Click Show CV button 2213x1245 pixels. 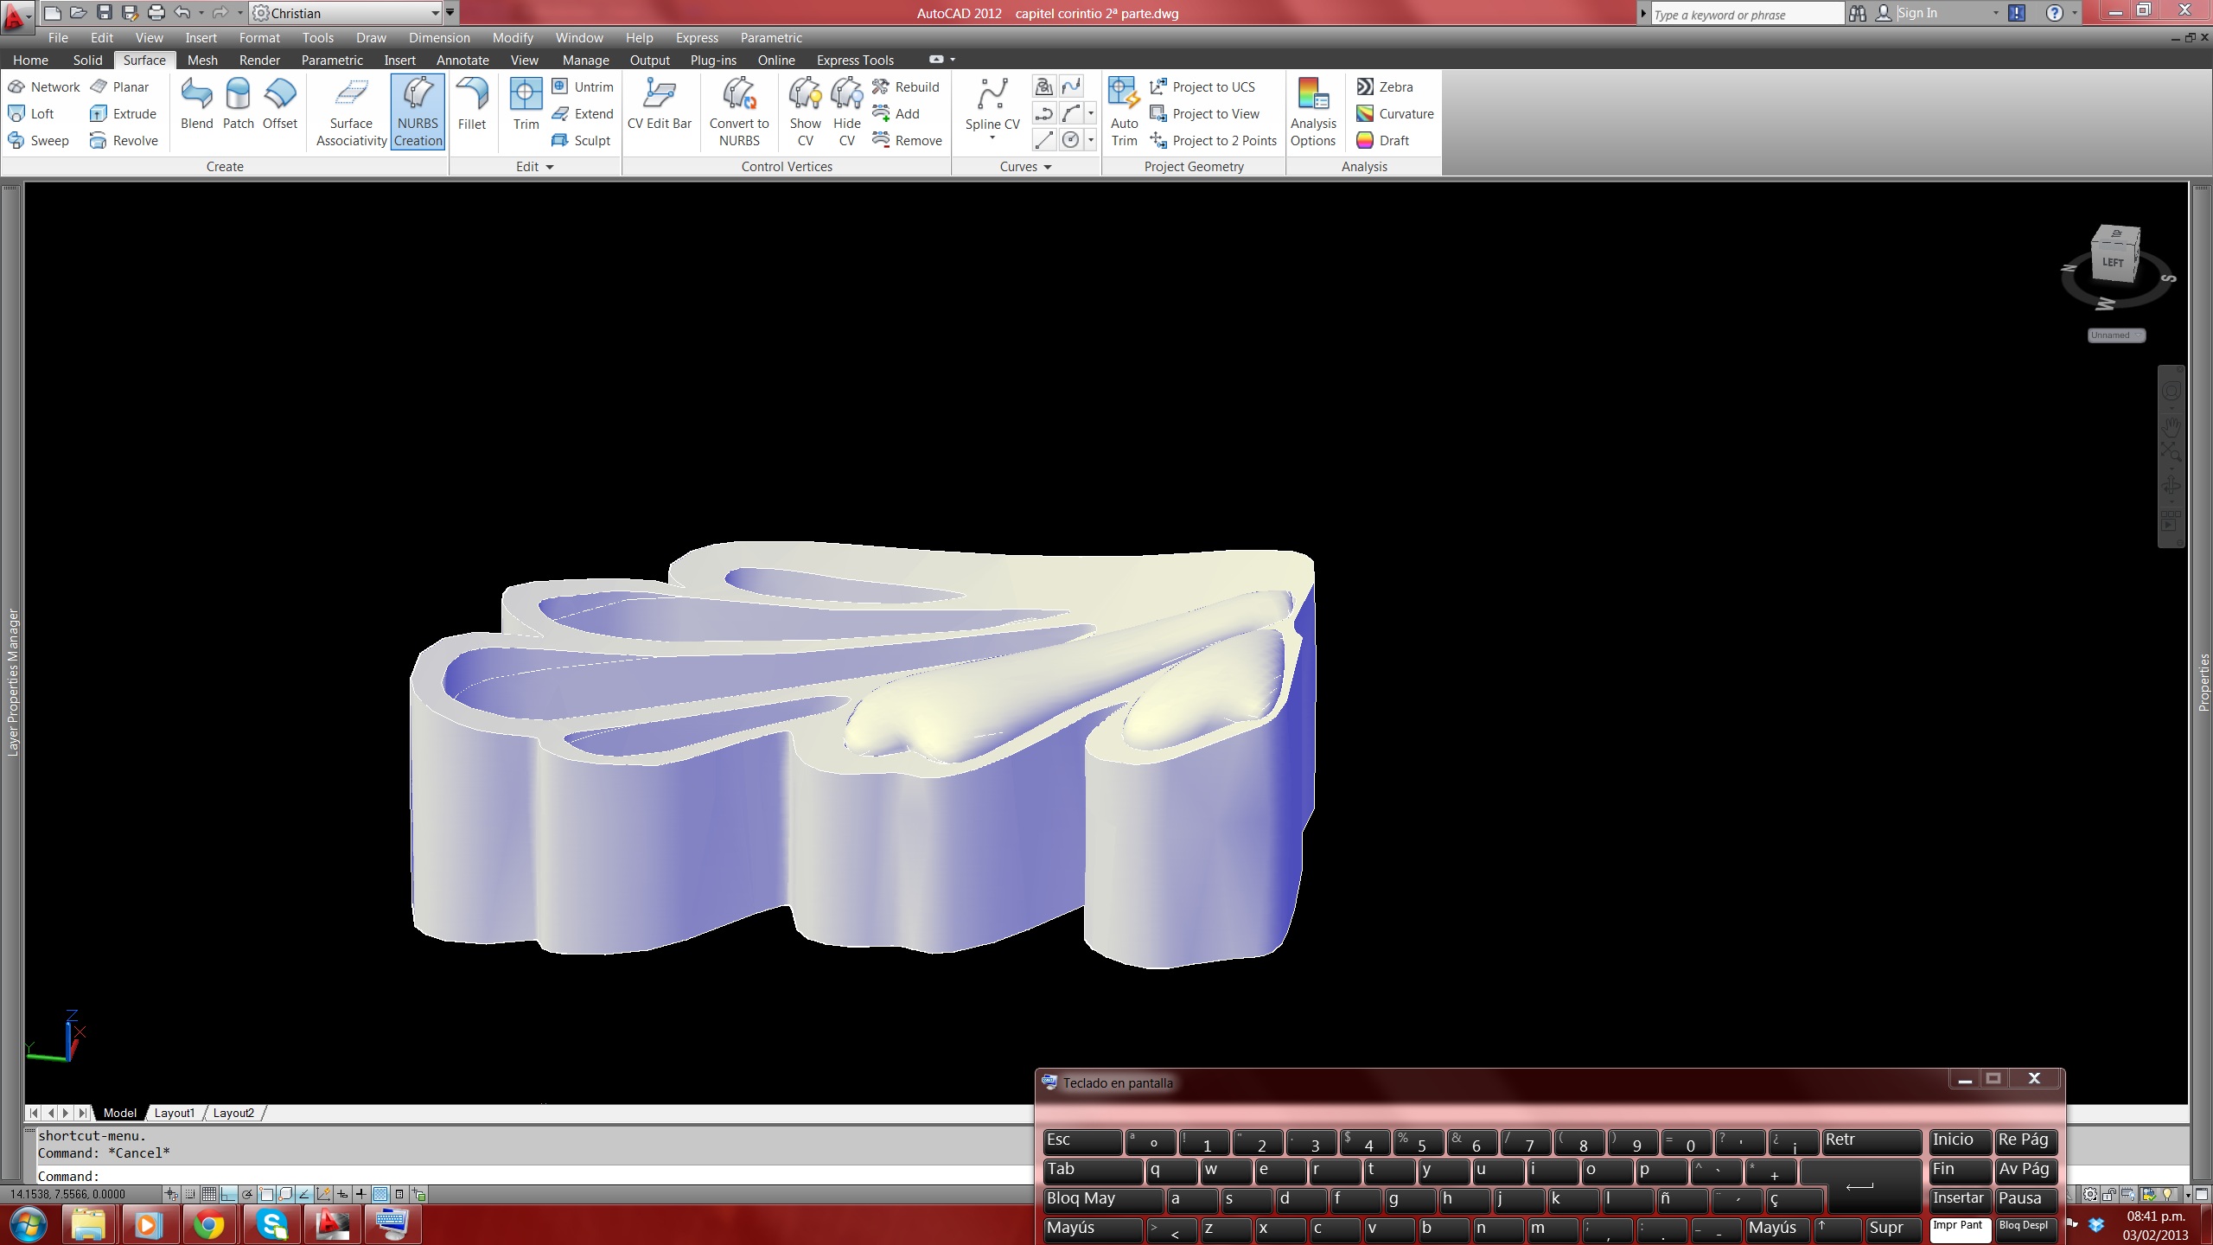(x=805, y=112)
